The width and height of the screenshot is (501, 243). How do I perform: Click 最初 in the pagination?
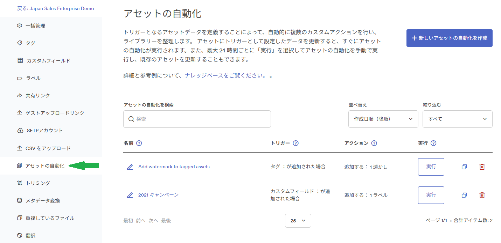[x=128, y=221]
